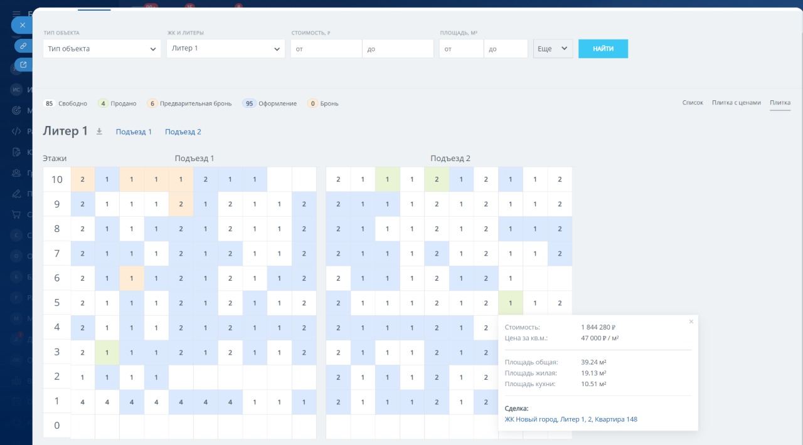Click floor 10 row label
The image size is (803, 445).
click(x=56, y=180)
